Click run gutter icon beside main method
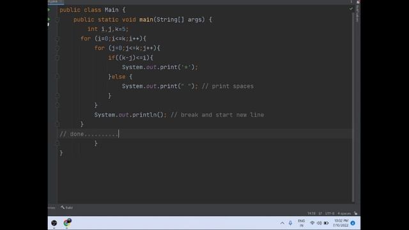409x230 pixels. tap(49, 19)
